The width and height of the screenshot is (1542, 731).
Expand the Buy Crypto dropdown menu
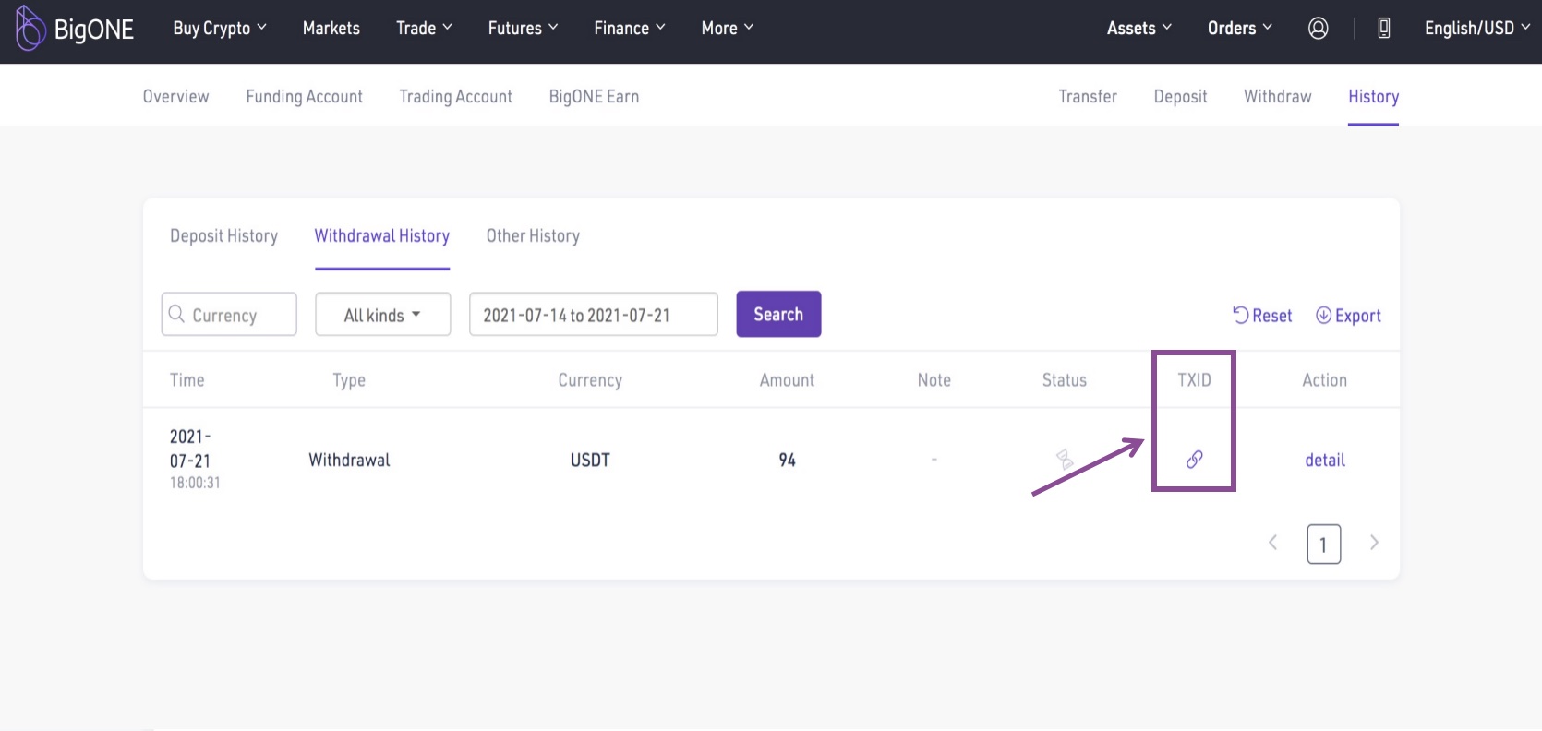[220, 29]
